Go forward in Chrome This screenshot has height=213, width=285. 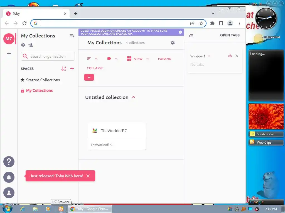[x=16, y=23]
